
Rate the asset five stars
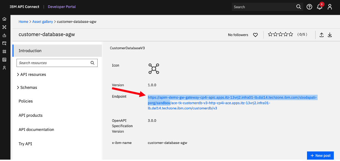(x=291, y=34)
